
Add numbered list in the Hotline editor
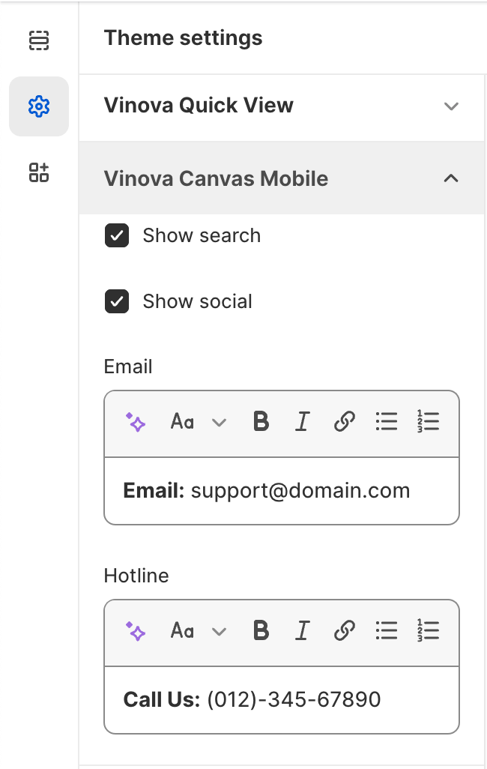point(428,631)
